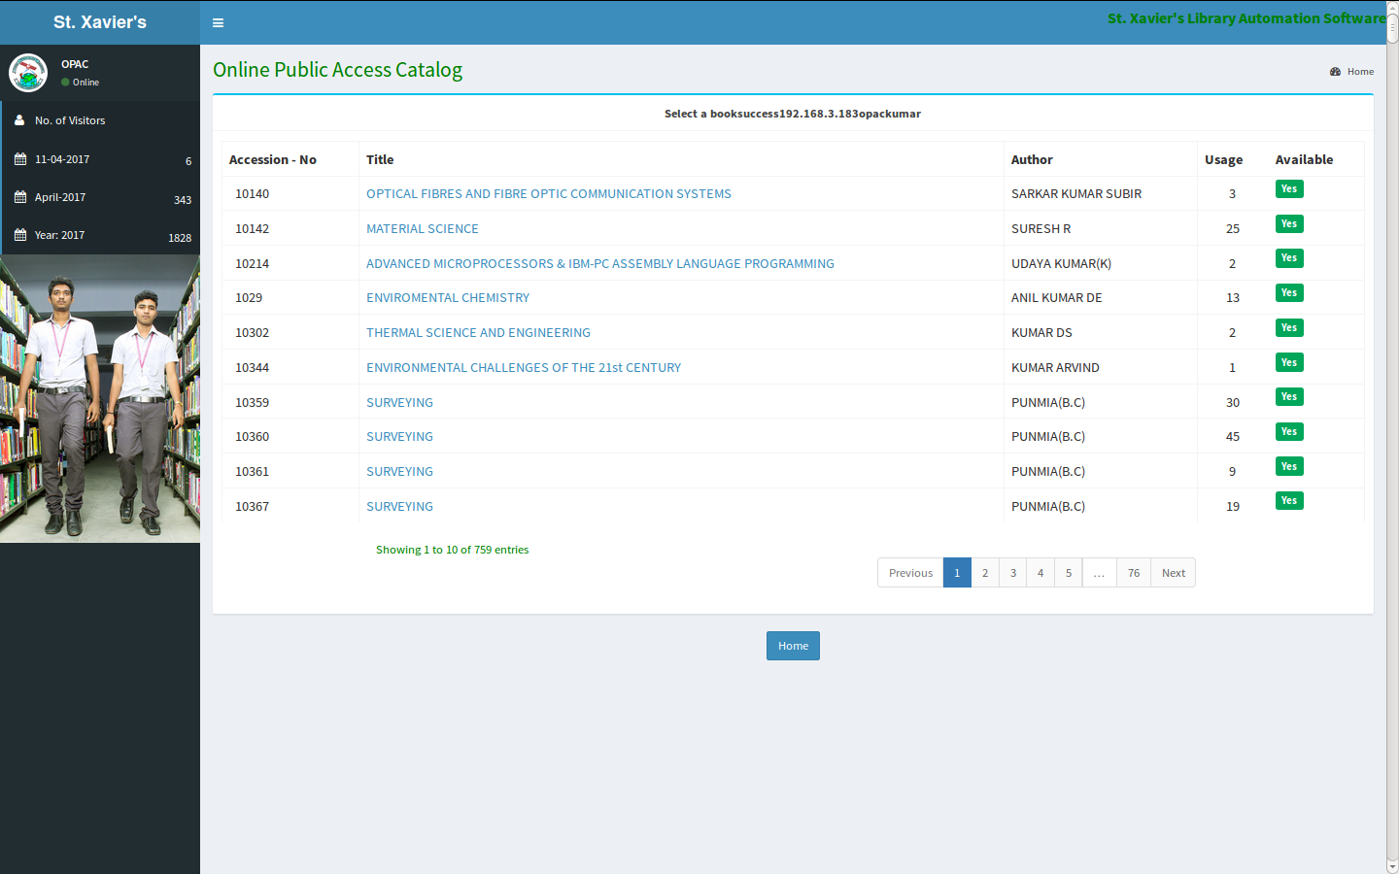Click the Yes badge for accession 10367

(1289, 500)
